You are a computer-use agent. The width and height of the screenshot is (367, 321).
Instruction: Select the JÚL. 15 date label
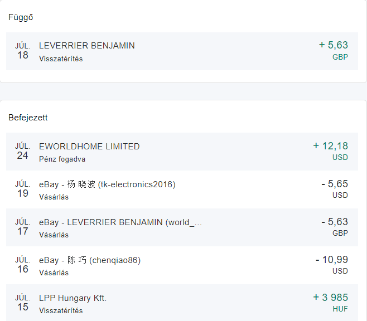point(22,303)
